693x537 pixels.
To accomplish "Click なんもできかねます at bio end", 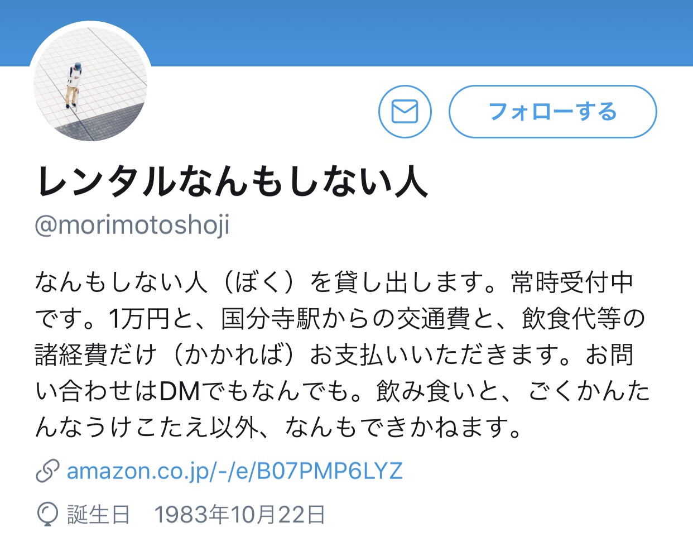I will click(x=397, y=428).
